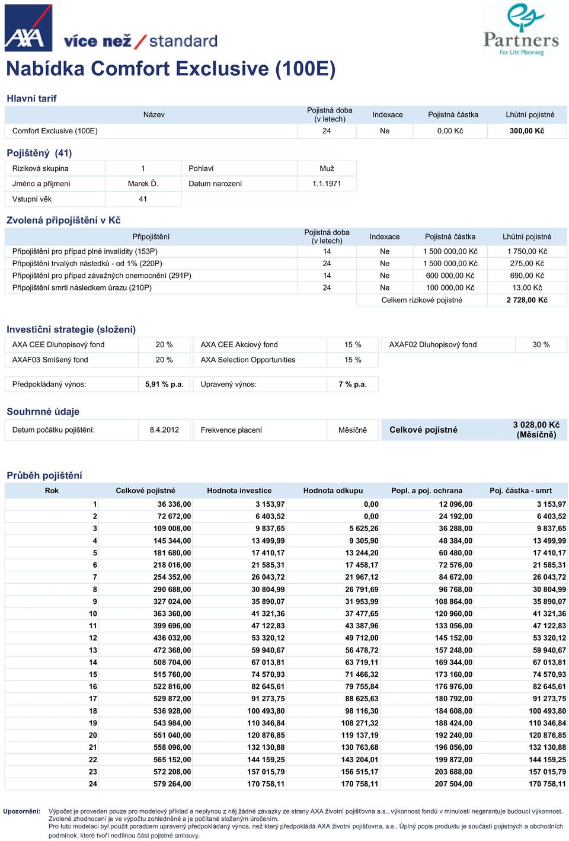Select row 'Připojištění pro případ závažných onemocnění (291P)'
This screenshot has height=841, width=569.
coord(286,276)
